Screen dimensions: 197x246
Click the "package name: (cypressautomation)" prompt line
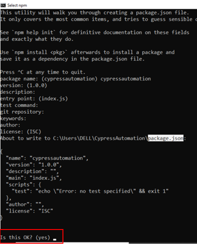[x=76, y=79]
